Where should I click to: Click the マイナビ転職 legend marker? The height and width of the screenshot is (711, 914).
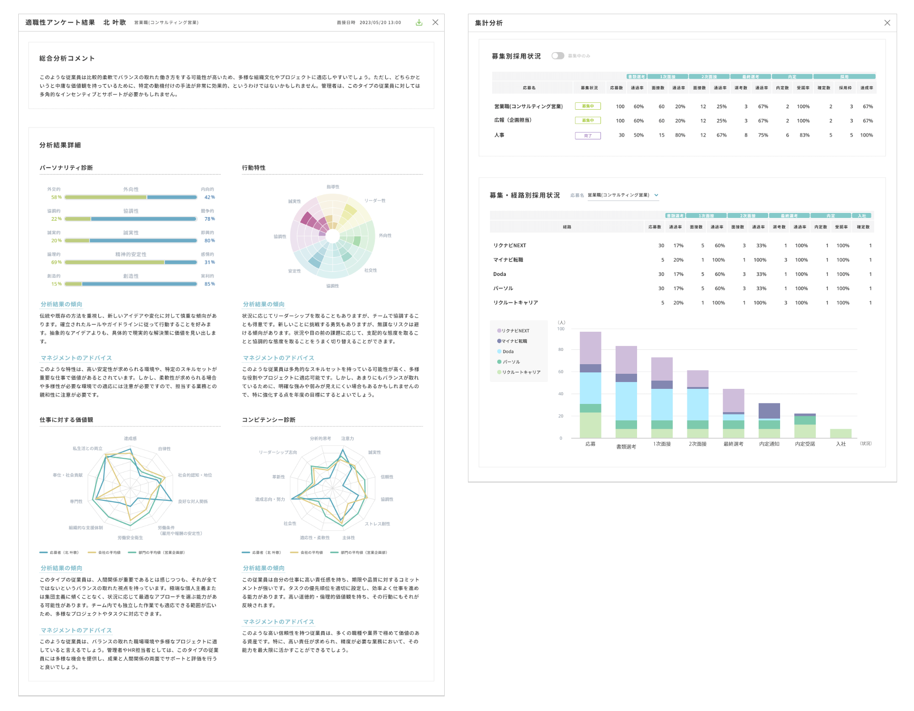point(499,341)
